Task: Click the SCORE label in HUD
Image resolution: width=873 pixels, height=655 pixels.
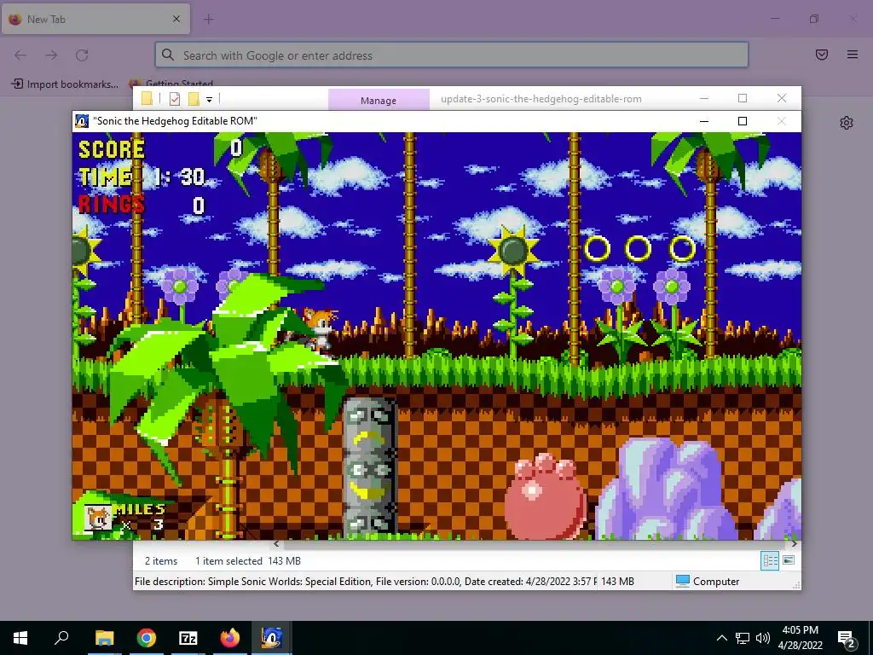Action: click(112, 149)
